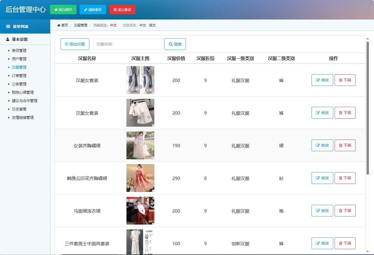Click the plus icon on 添加汉服

pyautogui.click(x=66, y=44)
